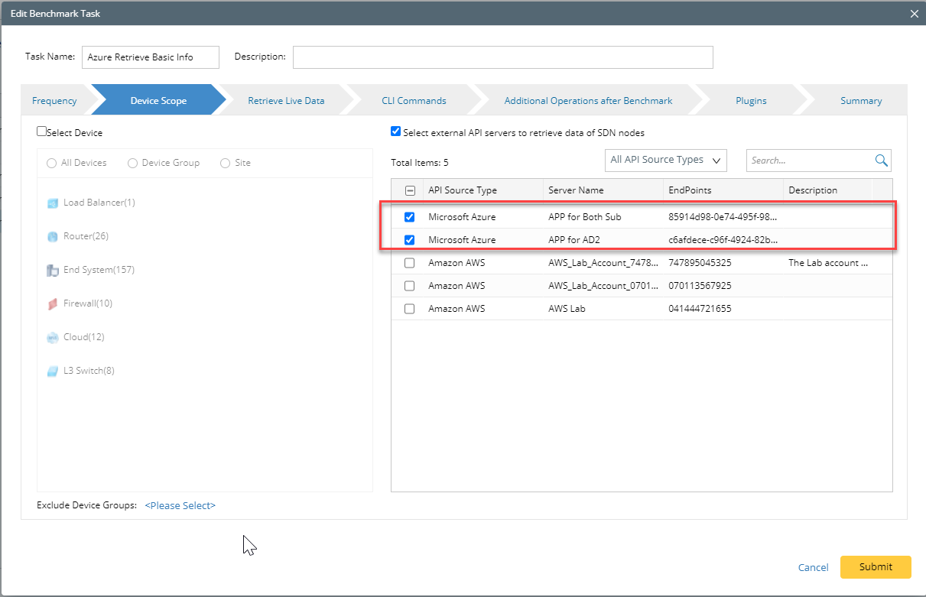Select L3 Switch(8) device type
926x597 pixels.
pos(89,371)
